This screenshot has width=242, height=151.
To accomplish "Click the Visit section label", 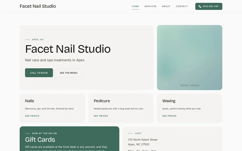I will tap(138, 133).
